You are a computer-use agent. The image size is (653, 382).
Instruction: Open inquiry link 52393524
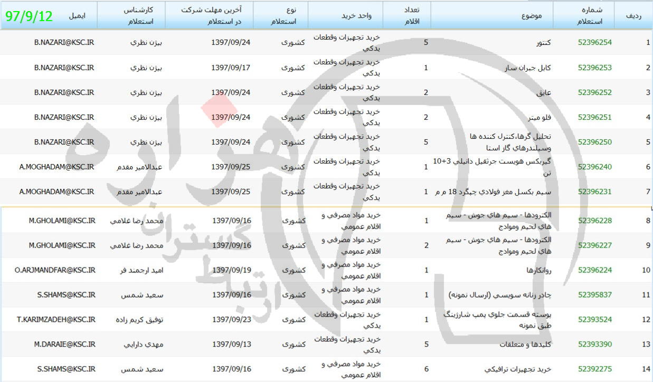[594, 319]
